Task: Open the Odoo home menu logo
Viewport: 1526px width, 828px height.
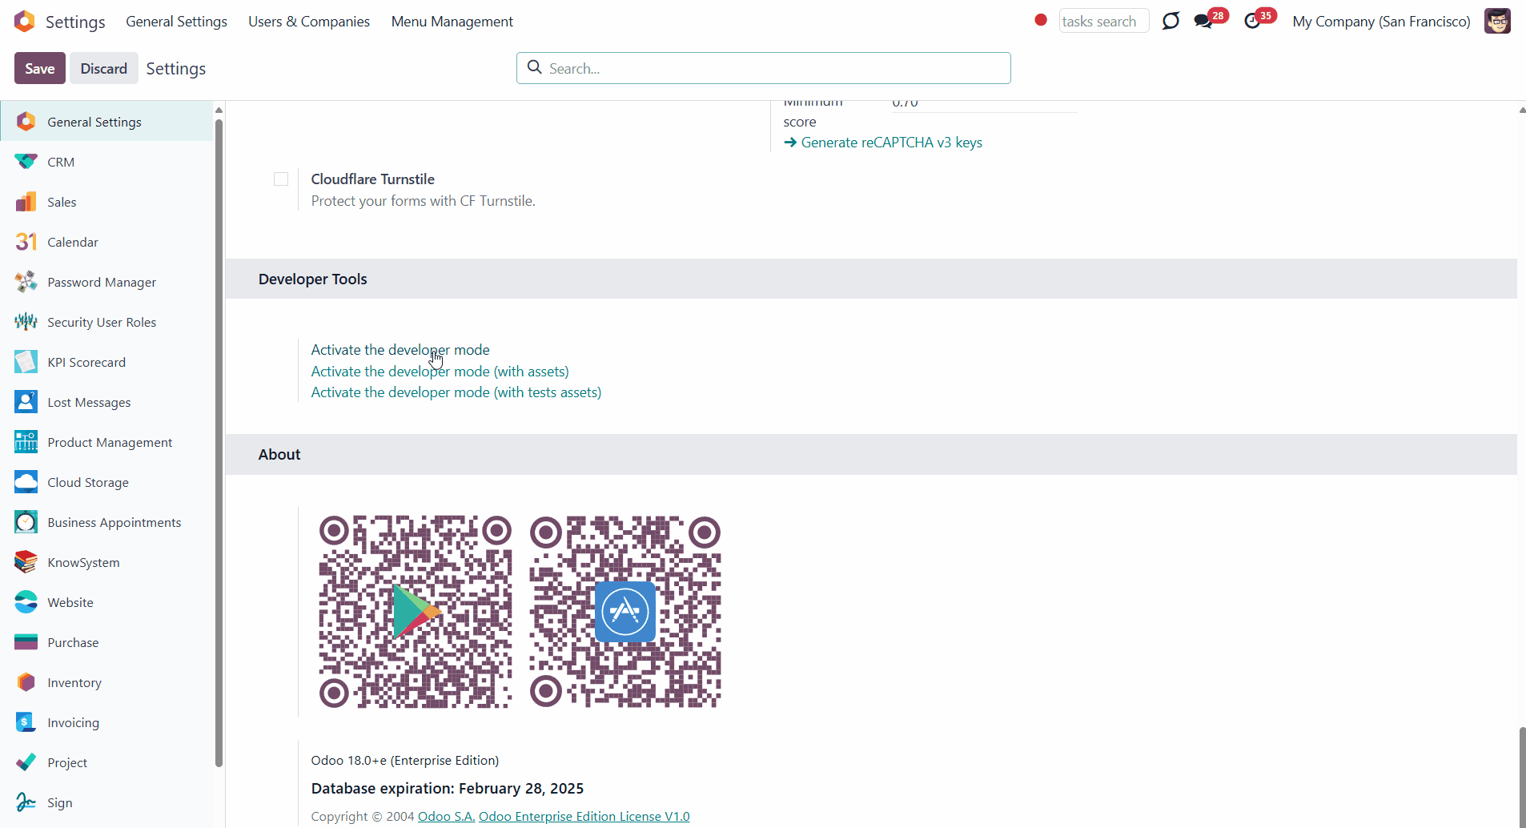Action: [x=25, y=22]
